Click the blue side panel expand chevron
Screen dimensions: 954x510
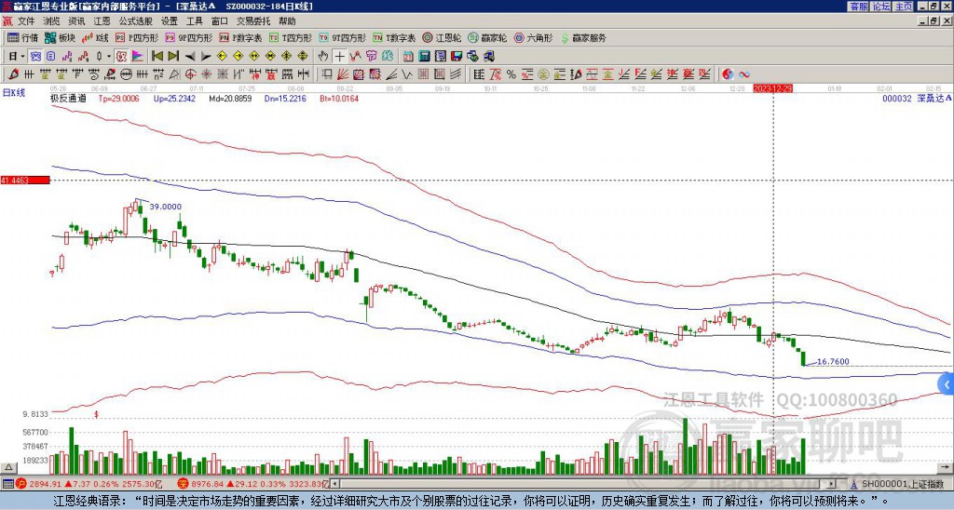[x=947, y=384]
